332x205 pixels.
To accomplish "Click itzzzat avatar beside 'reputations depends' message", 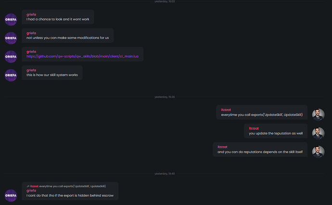I will click(318, 152).
